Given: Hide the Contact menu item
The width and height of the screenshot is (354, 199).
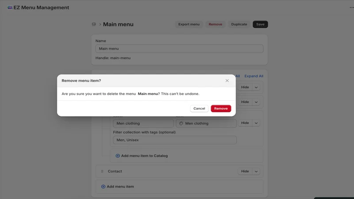Looking at the screenshot, I should click(245, 171).
